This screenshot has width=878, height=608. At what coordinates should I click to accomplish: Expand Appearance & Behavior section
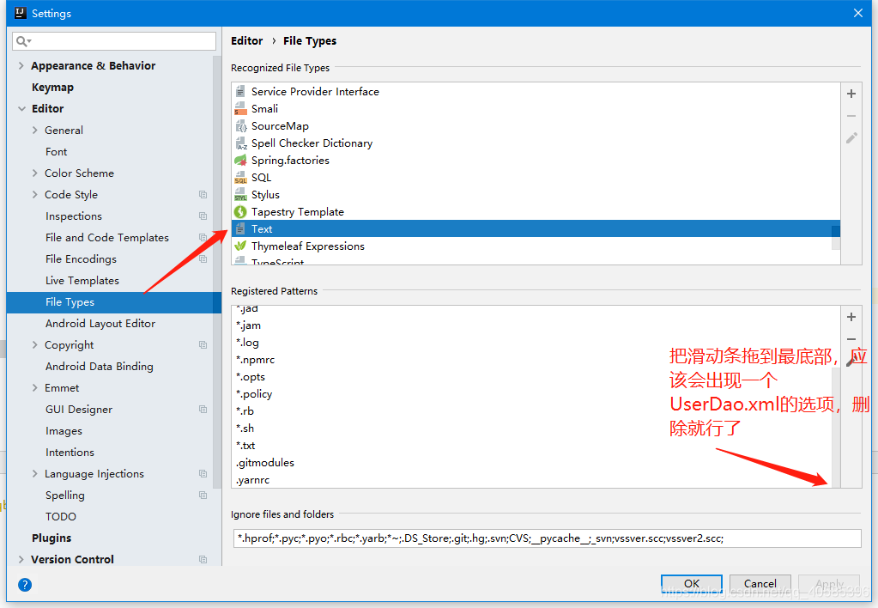click(21, 65)
